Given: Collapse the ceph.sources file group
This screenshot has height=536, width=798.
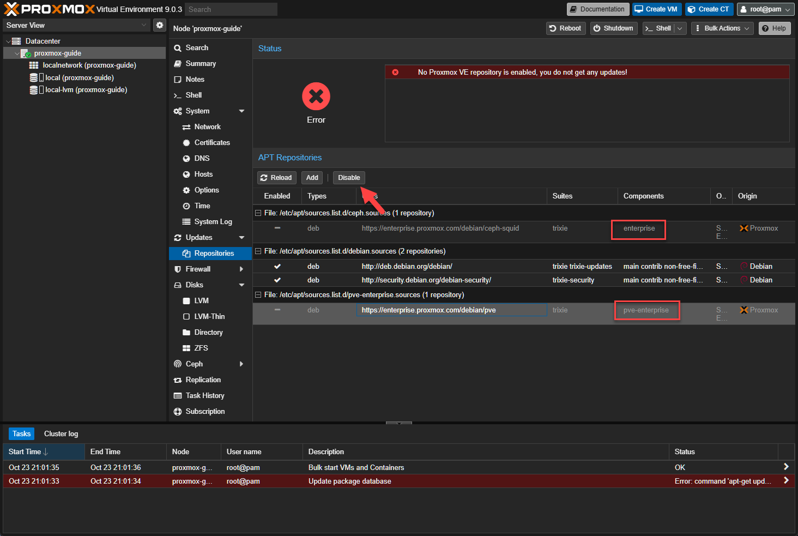Looking at the screenshot, I should pos(258,213).
